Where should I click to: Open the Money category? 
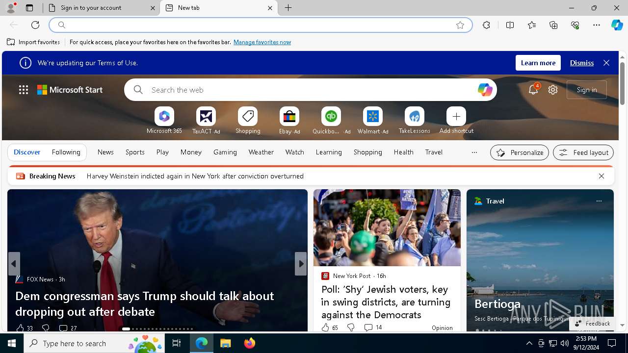(191, 152)
